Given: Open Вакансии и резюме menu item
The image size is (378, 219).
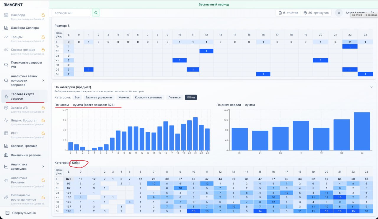Looking at the screenshot, I should click(24, 155).
